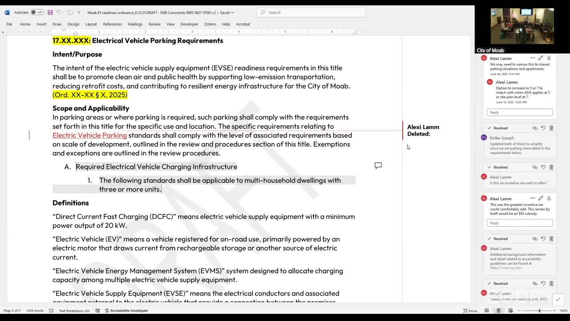The width and height of the screenshot is (570, 321).
Task: Delete the Kelbe Goupil resolved thread
Action: (551, 128)
